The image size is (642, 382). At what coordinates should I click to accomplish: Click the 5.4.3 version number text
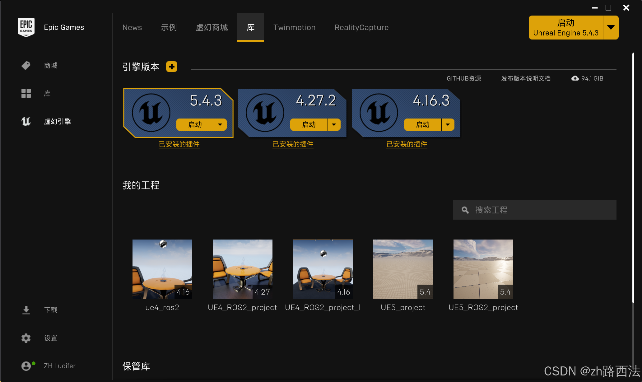pyautogui.click(x=206, y=100)
